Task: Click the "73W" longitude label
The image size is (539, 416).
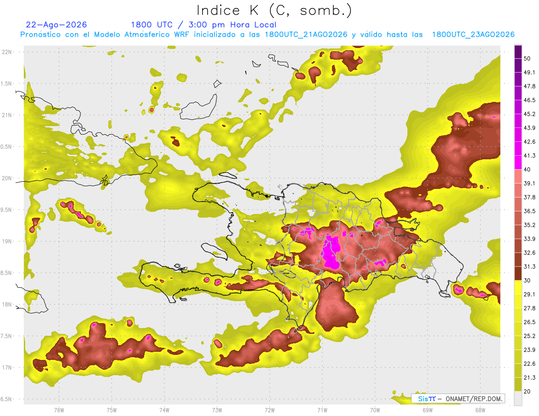Action: [x=217, y=410]
